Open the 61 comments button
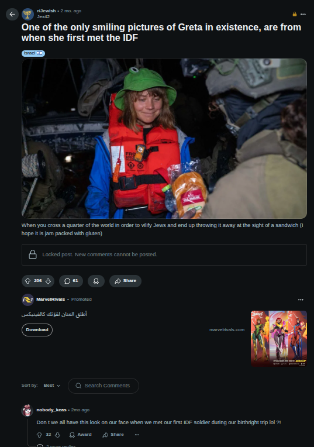This screenshot has height=447, width=314. [x=71, y=281]
